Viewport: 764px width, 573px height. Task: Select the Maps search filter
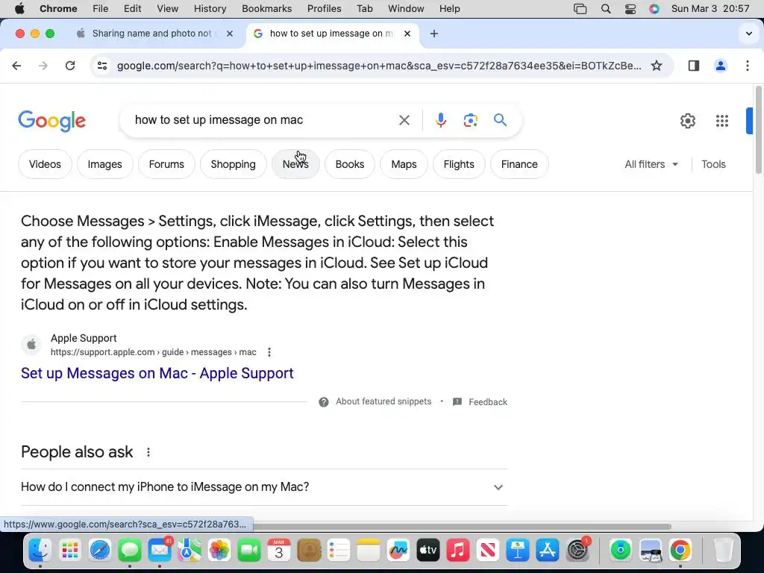[404, 164]
